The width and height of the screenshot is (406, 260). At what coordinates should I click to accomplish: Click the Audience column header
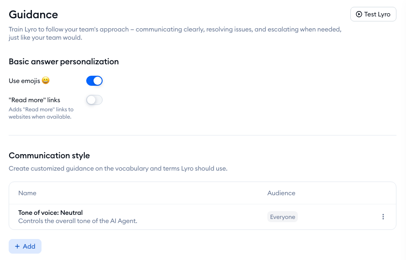coord(281,193)
